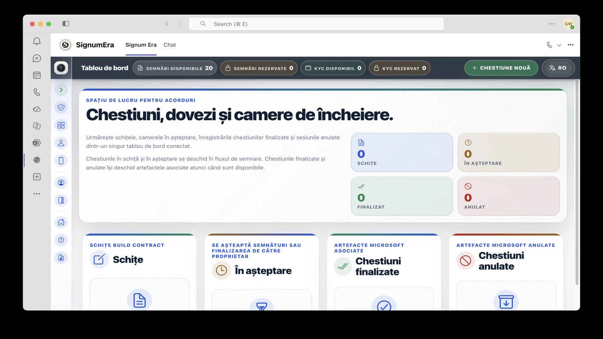Open the Schițe stat card
Image resolution: width=603 pixels, height=339 pixels.
[x=402, y=152]
